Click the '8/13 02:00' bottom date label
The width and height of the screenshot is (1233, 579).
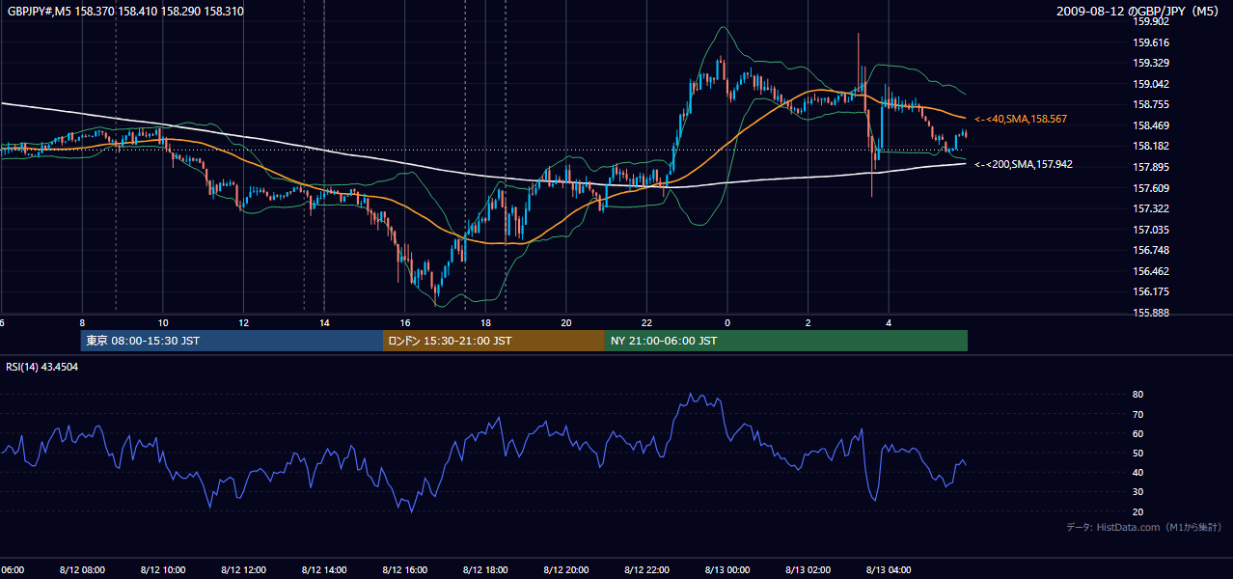[x=808, y=570]
